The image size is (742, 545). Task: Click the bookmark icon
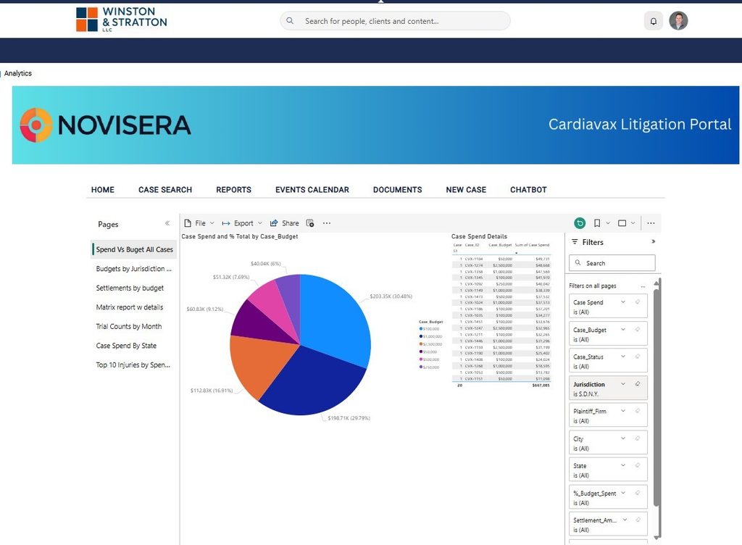[x=597, y=222]
